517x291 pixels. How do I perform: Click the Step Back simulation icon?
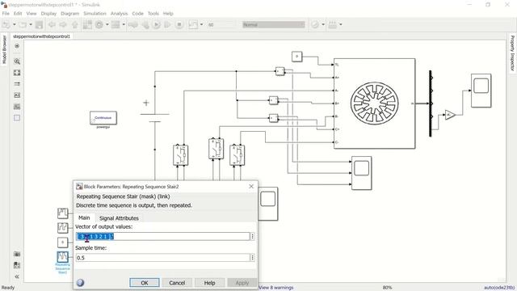[x=145, y=25]
